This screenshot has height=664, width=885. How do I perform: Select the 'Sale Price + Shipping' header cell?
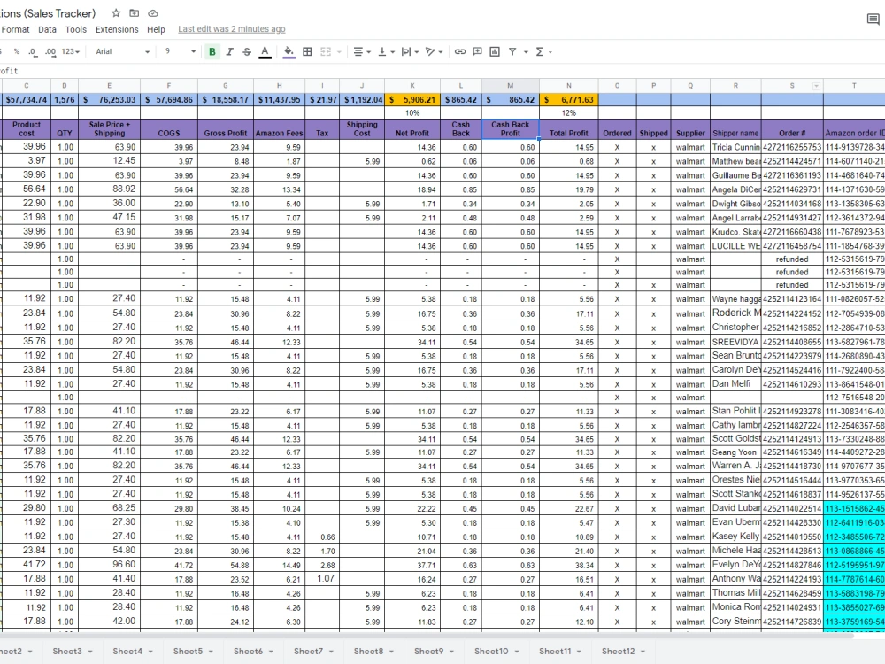click(x=110, y=128)
